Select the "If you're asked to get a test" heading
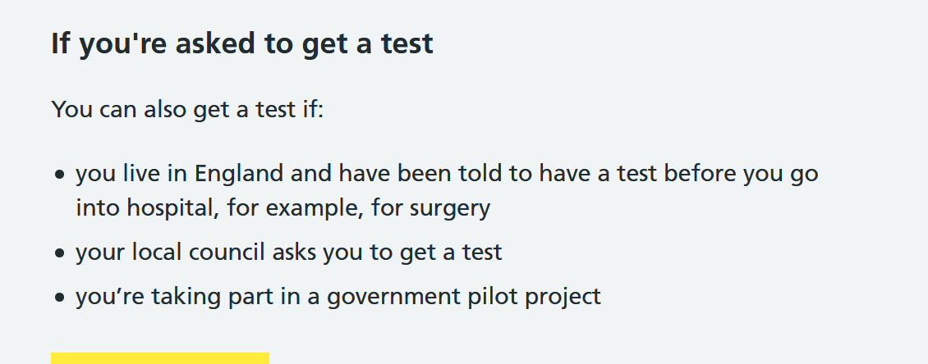Image resolution: width=928 pixels, height=364 pixels. click(x=242, y=43)
